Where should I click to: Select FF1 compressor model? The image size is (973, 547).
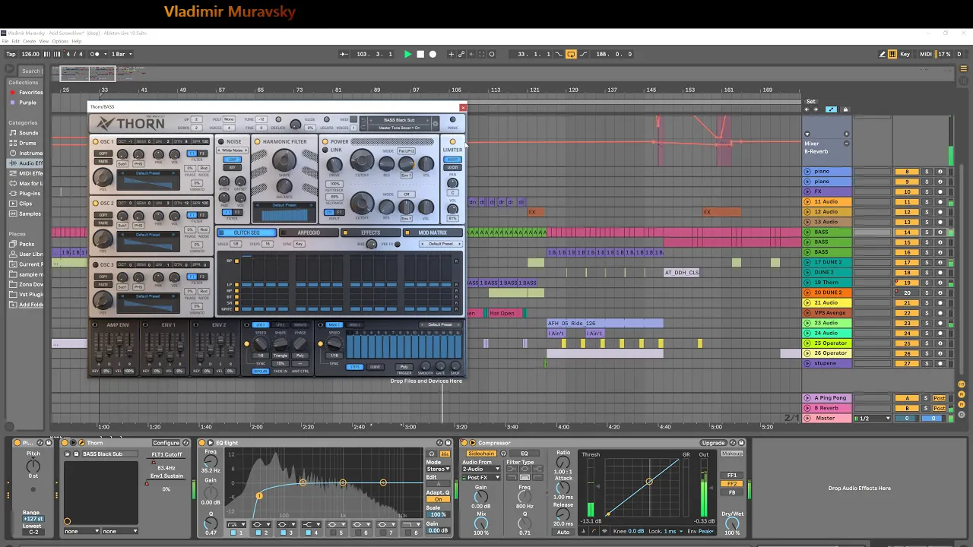[732, 476]
